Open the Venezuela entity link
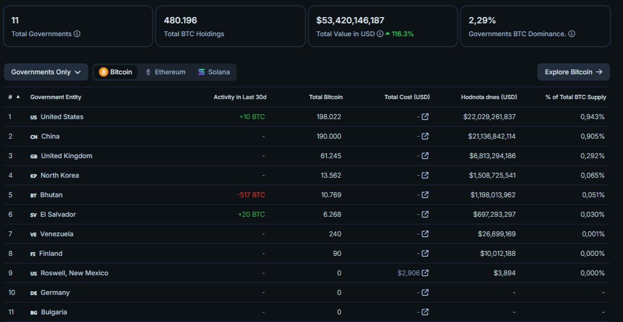623x322 pixels. click(57, 234)
